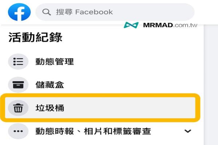This screenshot has height=145, width=218.
Task: Click the 動態管理 list icon
Action: [x=18, y=62]
